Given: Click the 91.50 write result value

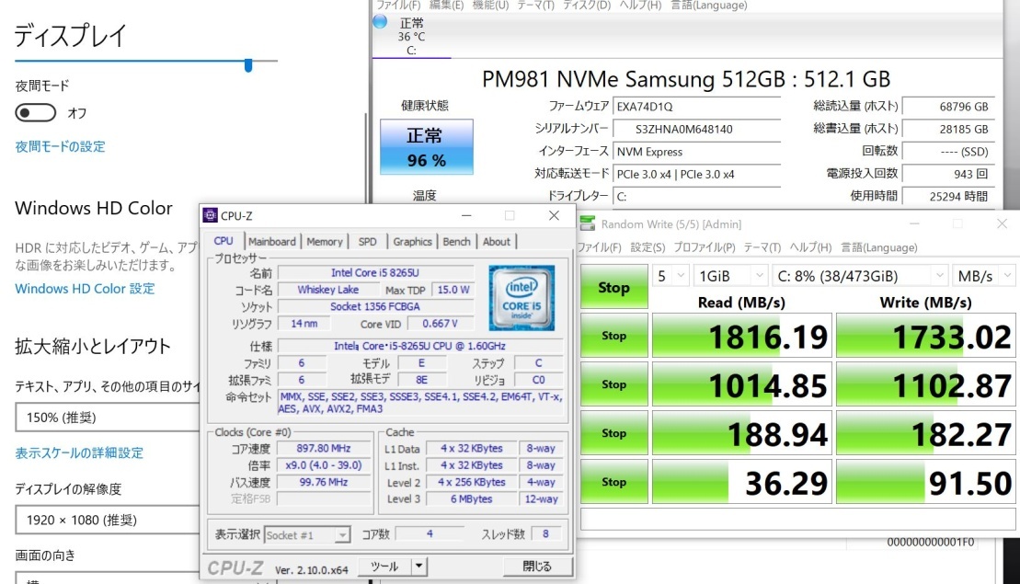Looking at the screenshot, I should click(x=925, y=483).
